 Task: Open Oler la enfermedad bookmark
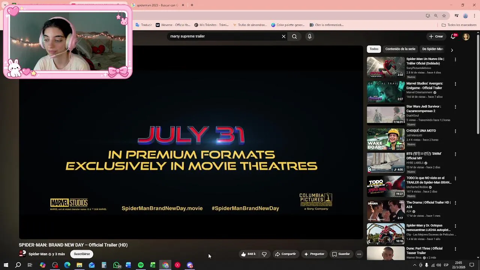pyautogui.click(x=326, y=25)
